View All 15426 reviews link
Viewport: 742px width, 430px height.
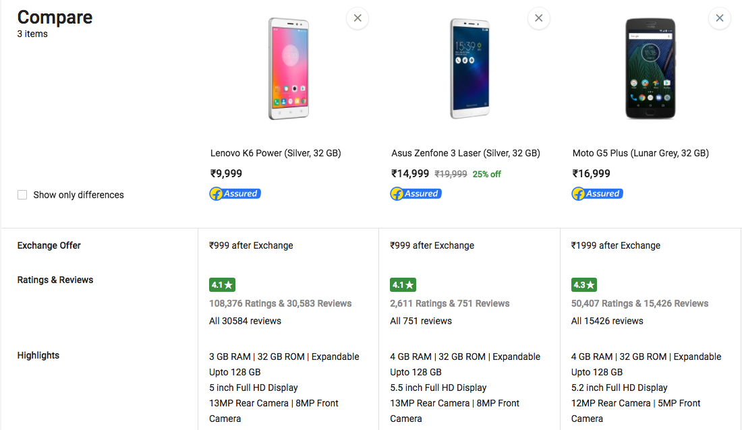coord(607,321)
